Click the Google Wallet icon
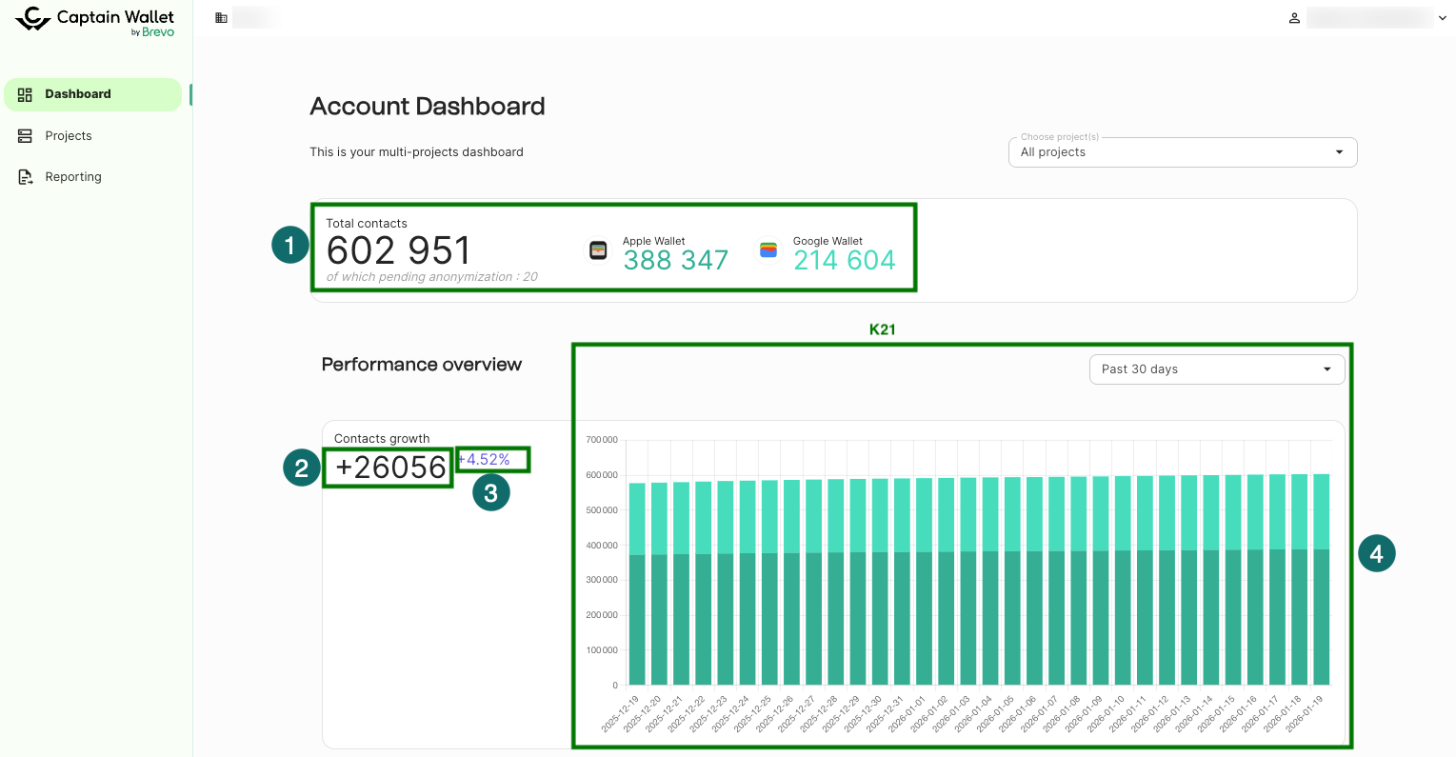 (x=768, y=250)
